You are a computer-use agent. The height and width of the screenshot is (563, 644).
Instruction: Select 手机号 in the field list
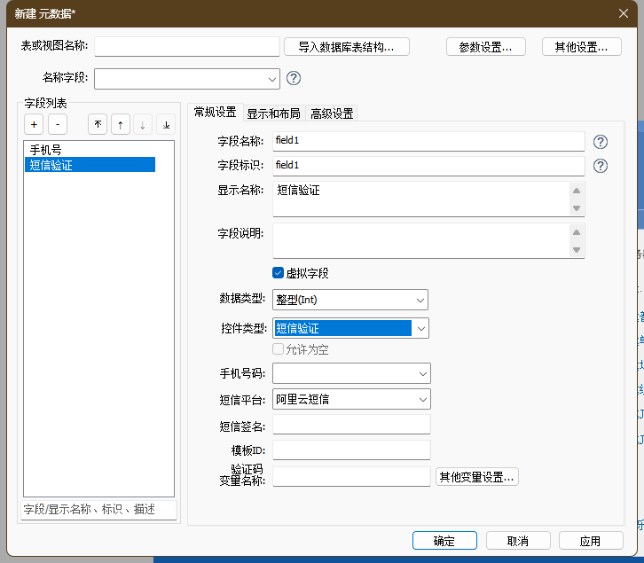[46, 150]
